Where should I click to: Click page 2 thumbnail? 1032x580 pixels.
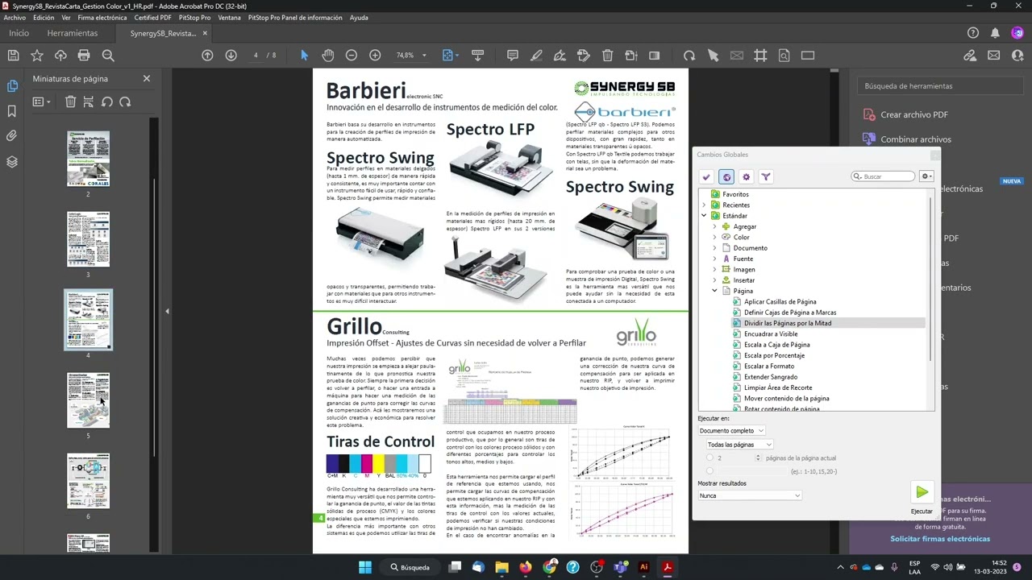(89, 159)
